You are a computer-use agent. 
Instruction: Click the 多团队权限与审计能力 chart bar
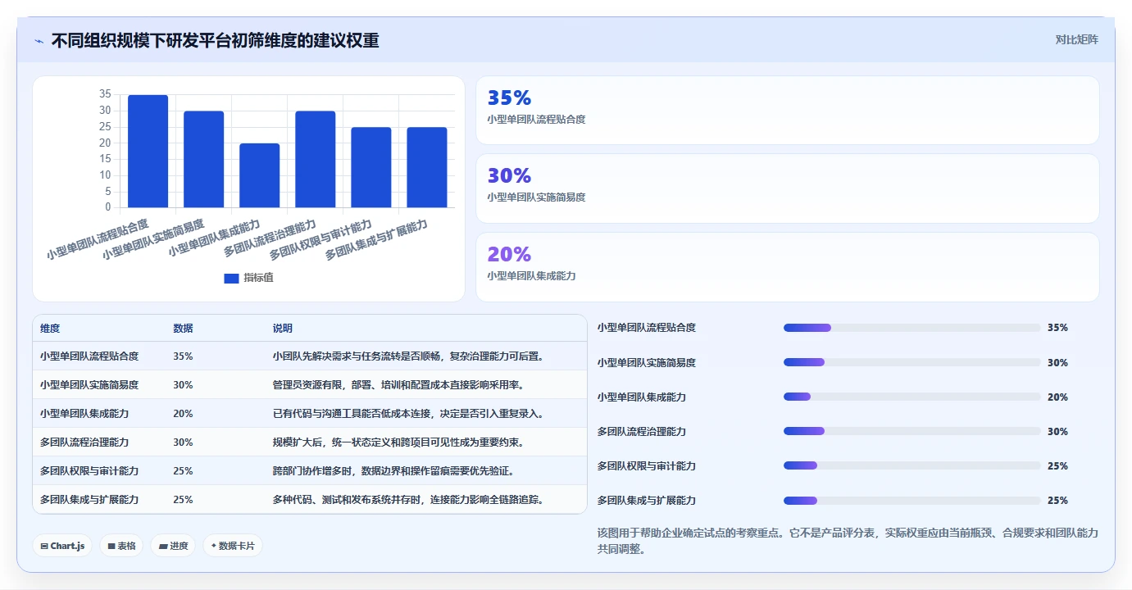click(371, 167)
